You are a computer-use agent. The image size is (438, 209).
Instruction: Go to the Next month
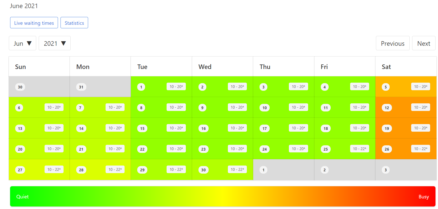point(424,43)
